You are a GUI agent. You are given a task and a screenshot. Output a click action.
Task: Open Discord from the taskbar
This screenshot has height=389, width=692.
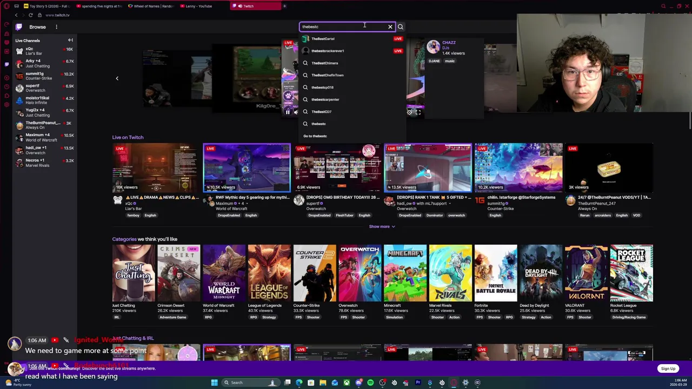358,383
